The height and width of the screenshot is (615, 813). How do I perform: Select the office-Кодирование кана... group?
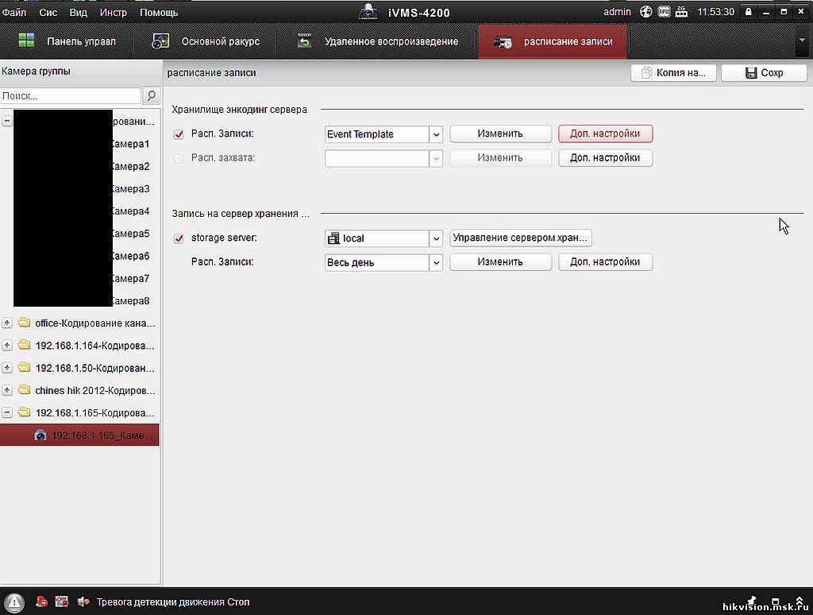tap(95, 323)
